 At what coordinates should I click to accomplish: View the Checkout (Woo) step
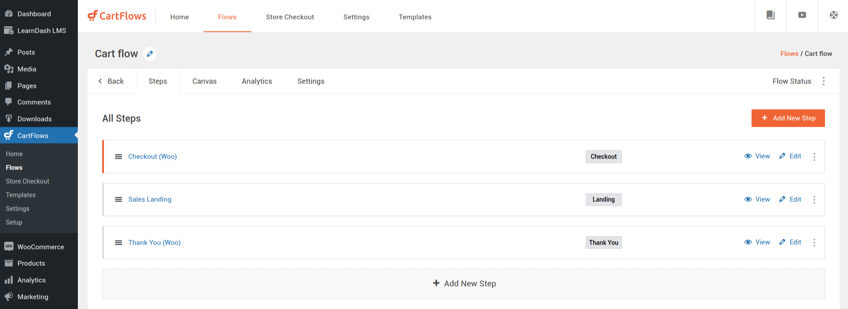pos(757,156)
